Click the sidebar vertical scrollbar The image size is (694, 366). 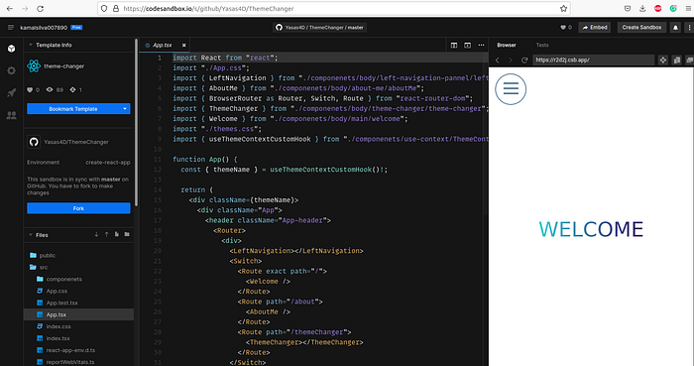137,122
